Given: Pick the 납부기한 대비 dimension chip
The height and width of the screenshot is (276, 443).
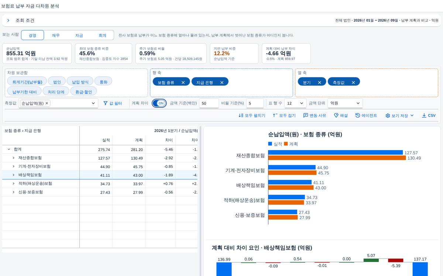Looking at the screenshot, I should coord(24,92).
